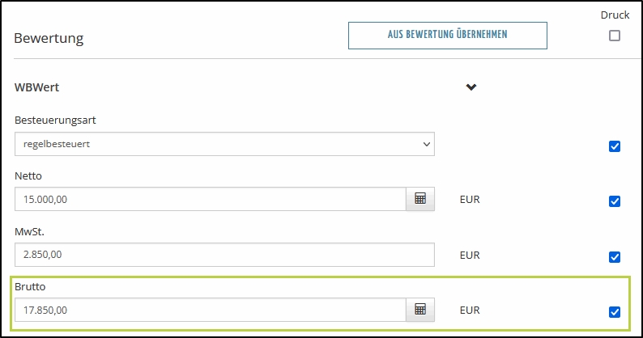Click the WBWert section heading

click(37, 87)
